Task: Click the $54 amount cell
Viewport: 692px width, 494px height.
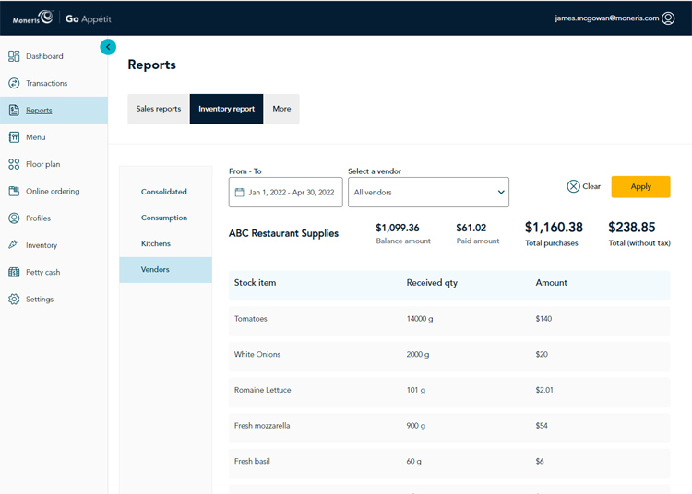Action: coord(542,426)
